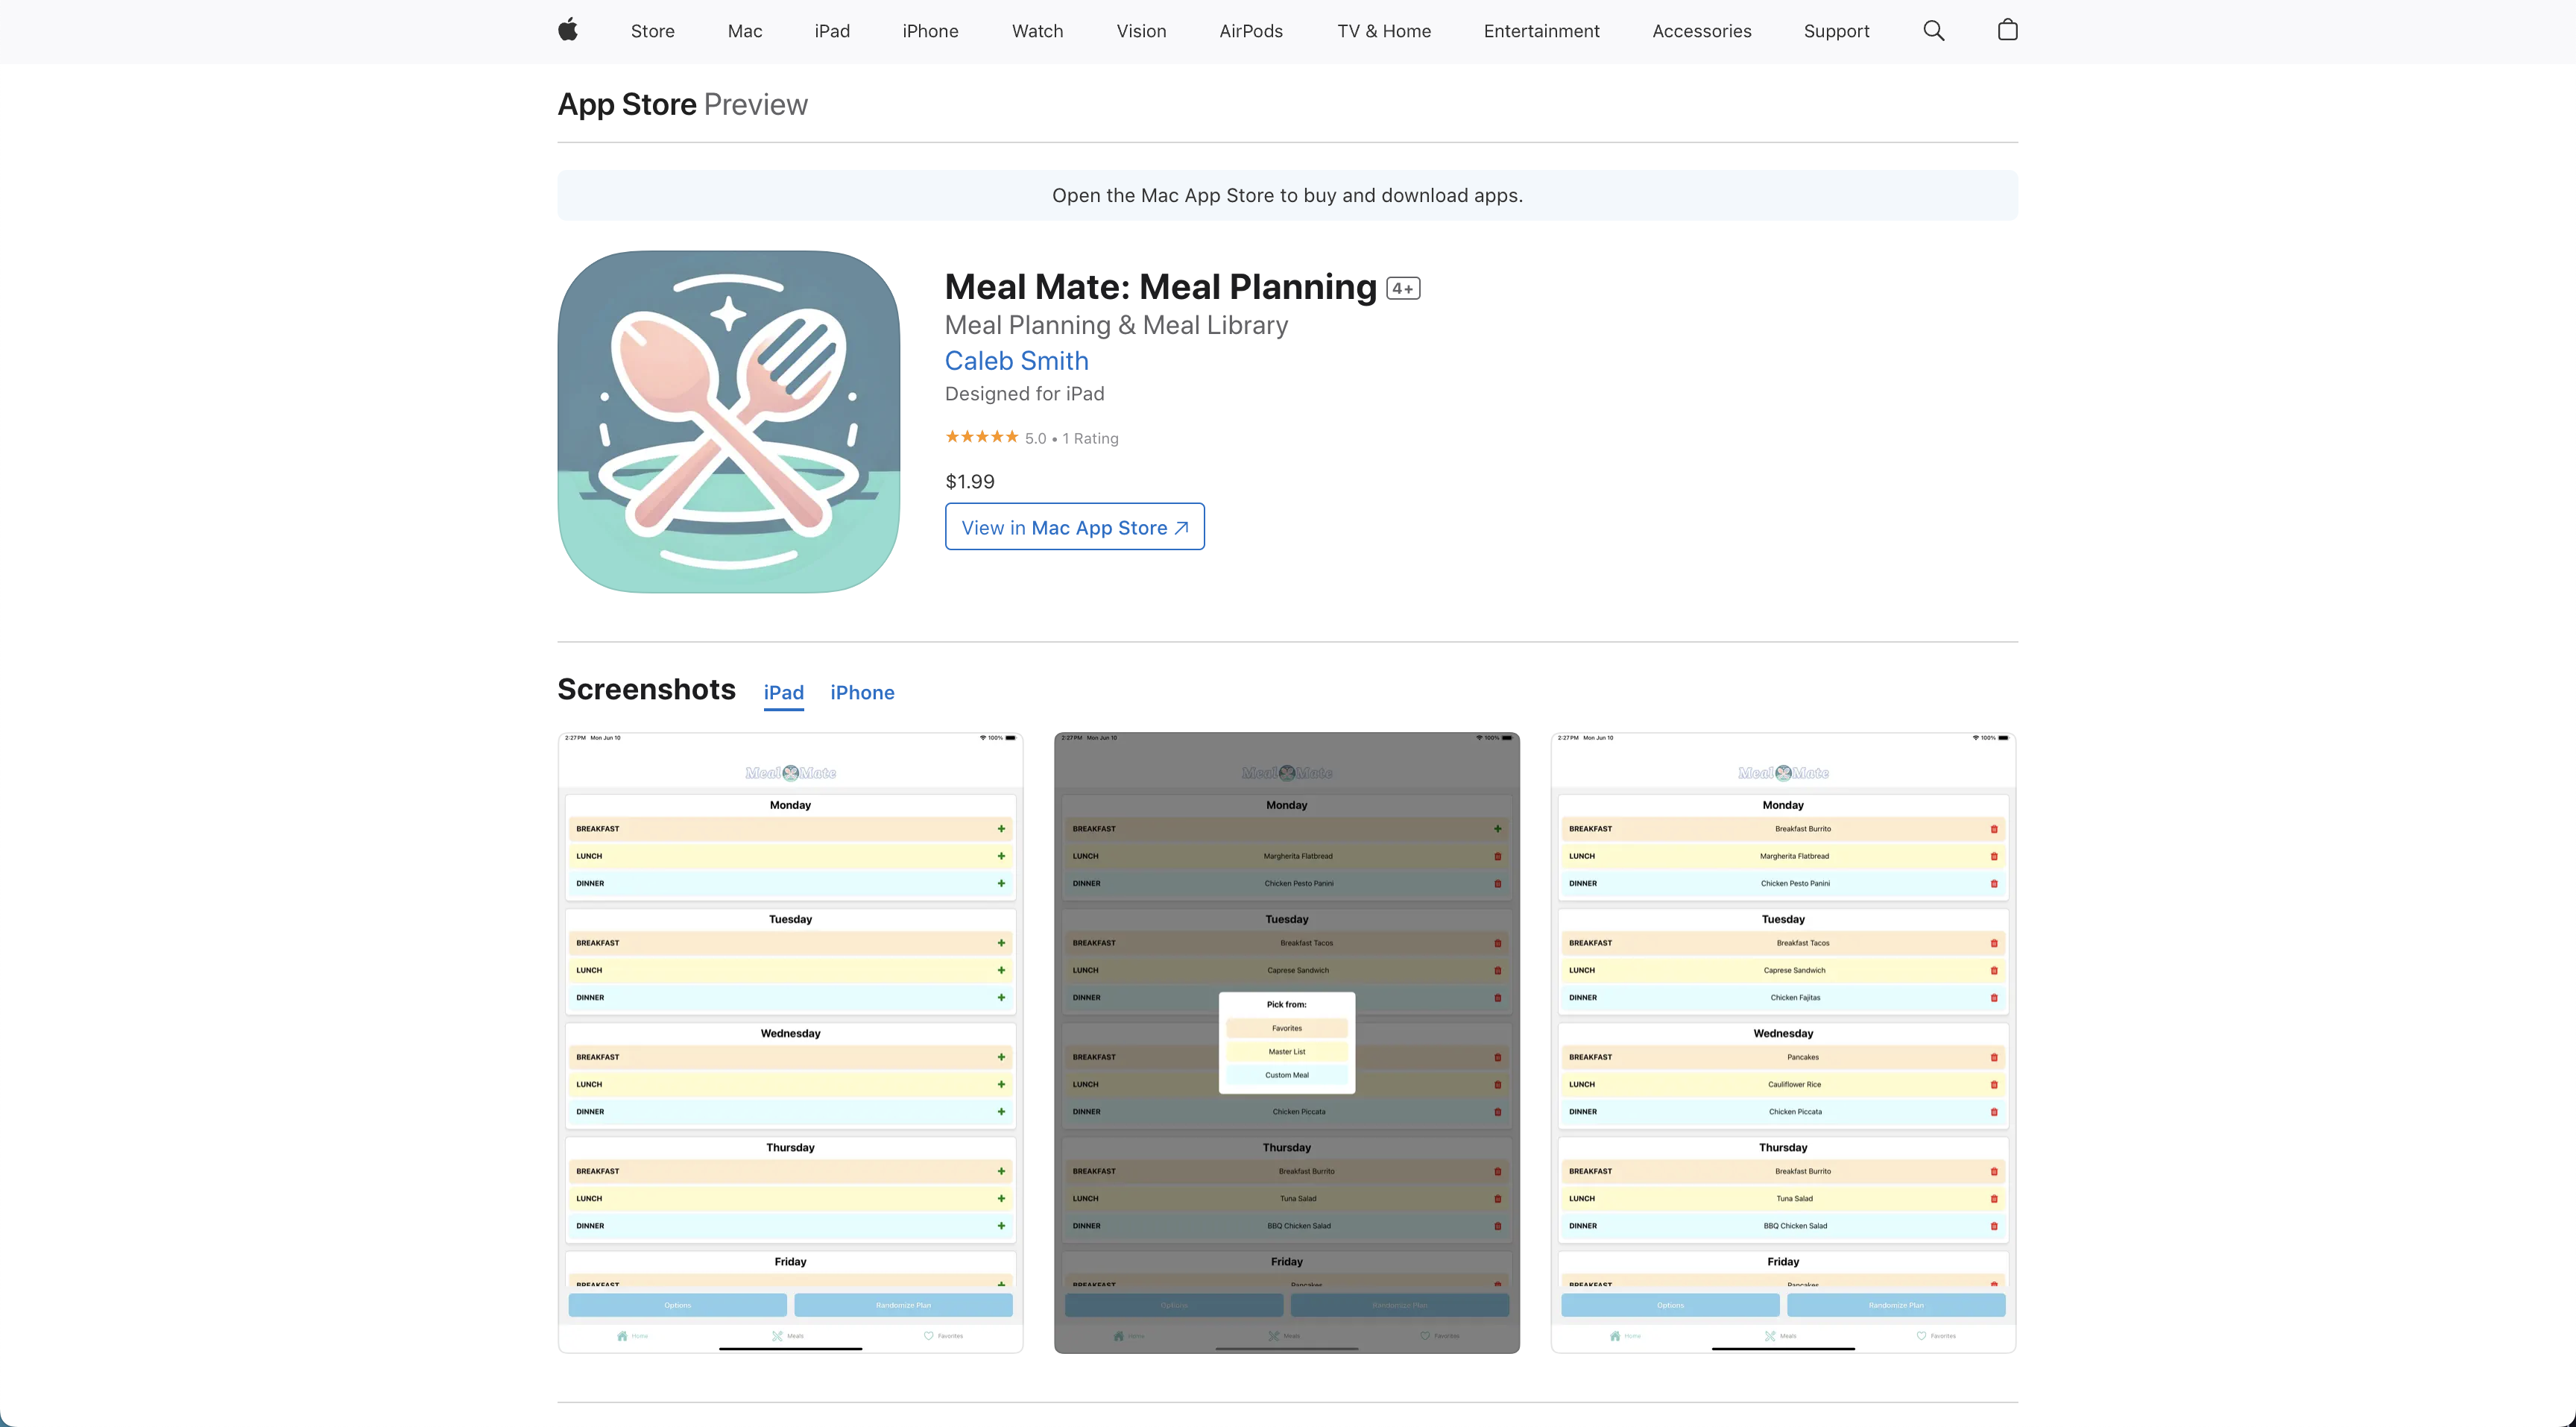Screen dimensions: 2576x1427
Task: Click the Meal Mate app icon
Action: (x=728, y=421)
